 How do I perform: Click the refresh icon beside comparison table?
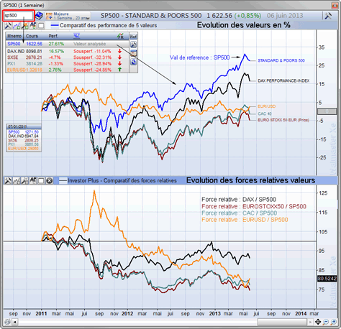point(133,62)
